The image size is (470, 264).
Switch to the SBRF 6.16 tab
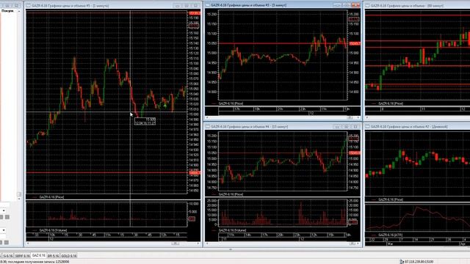coord(23,256)
